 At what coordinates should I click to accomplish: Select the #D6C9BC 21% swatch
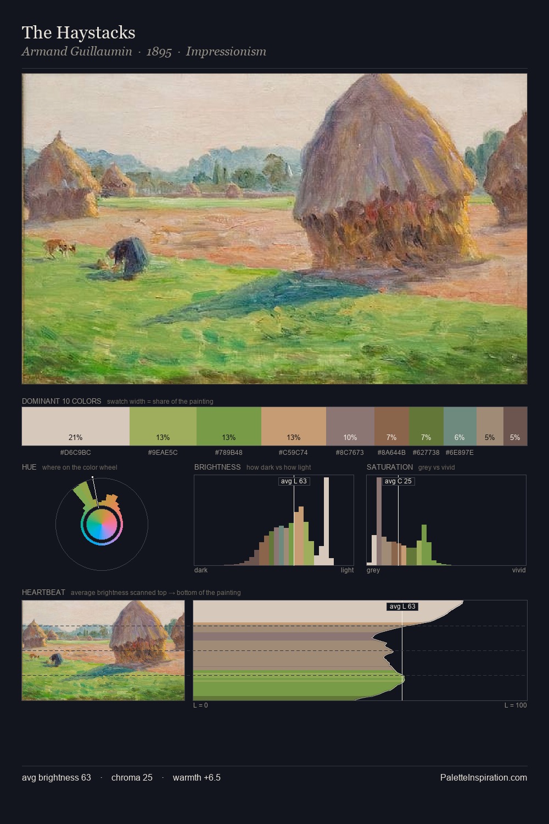[x=76, y=426]
